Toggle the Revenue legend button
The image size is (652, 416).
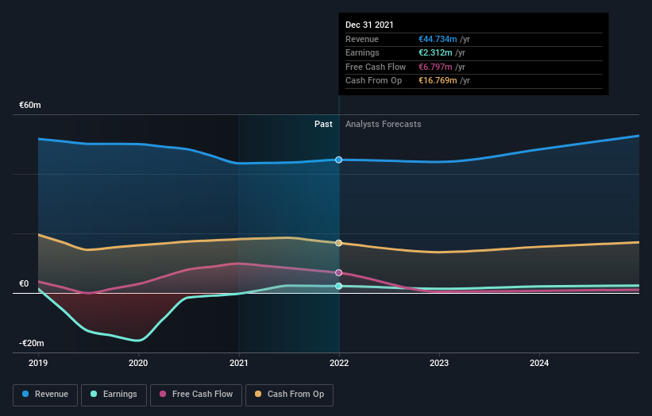click(45, 395)
